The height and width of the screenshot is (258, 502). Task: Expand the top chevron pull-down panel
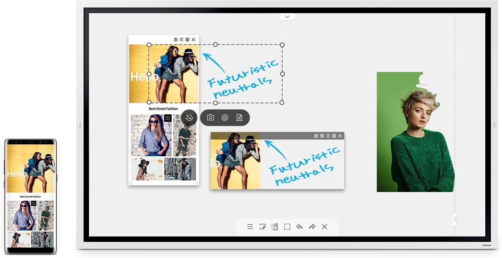click(287, 17)
